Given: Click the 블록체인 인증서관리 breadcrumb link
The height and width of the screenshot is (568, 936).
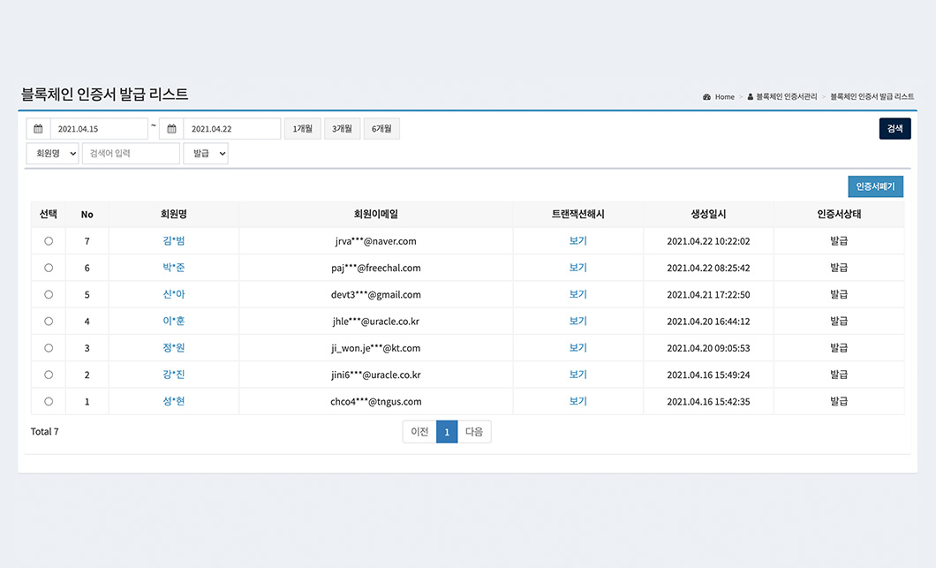Looking at the screenshot, I should pyautogui.click(x=786, y=97).
